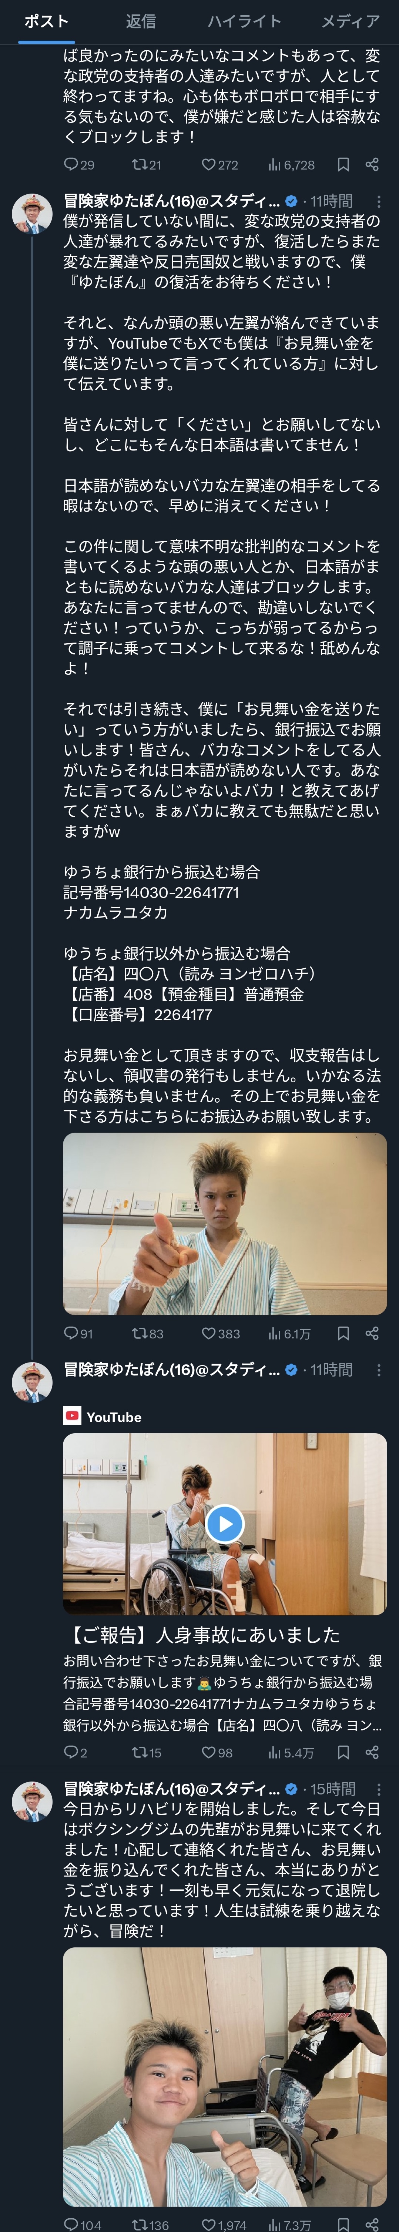
Task: Open more options on first 11時間 post
Action: [378, 201]
